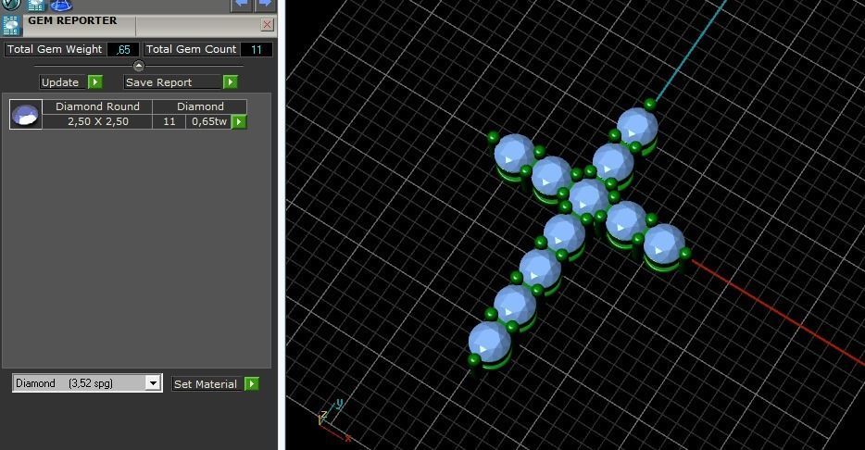
Task: Click the gem report list icon in the top toolbar
Action: click(36, 6)
